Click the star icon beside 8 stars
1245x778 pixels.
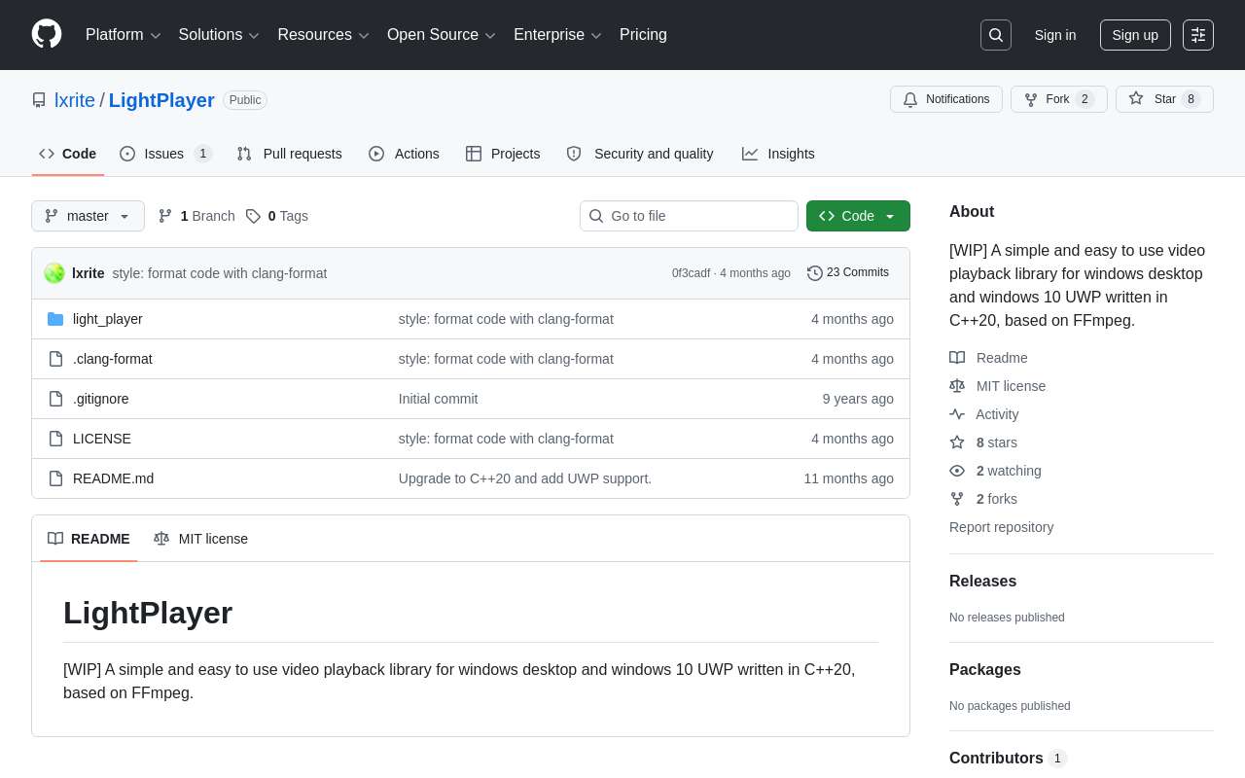[957, 442]
